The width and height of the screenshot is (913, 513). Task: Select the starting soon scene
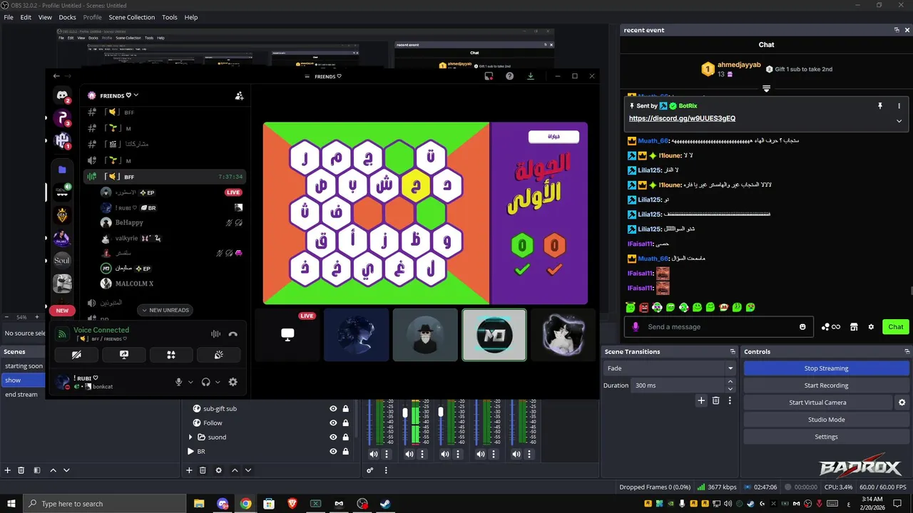[23, 366]
